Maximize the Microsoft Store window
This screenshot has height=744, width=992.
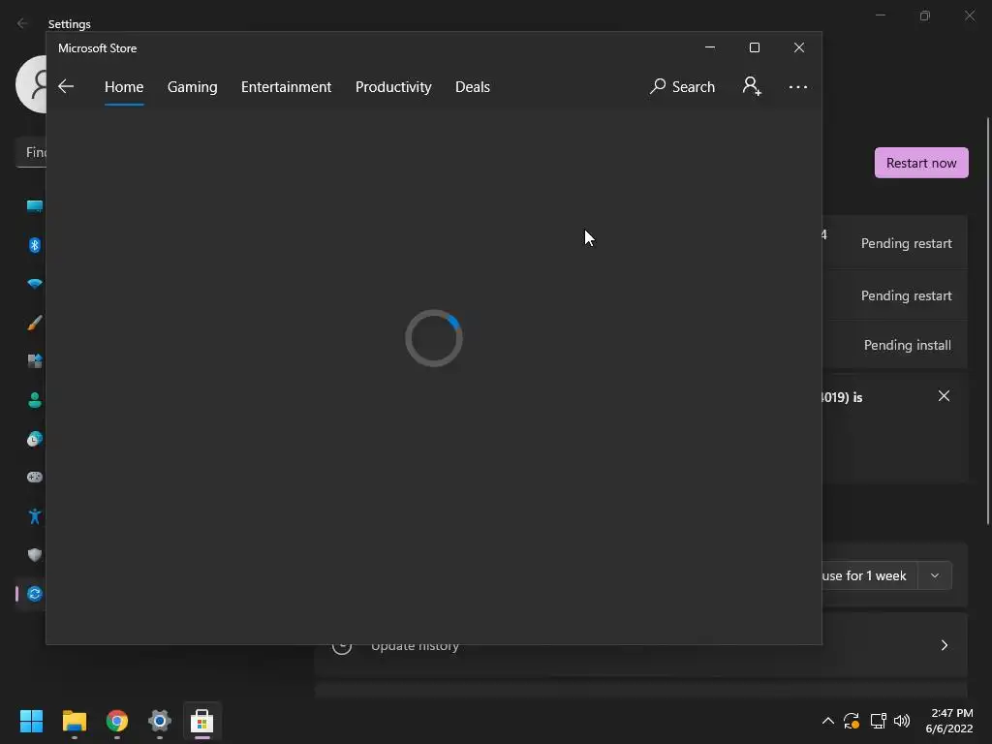pos(754,47)
